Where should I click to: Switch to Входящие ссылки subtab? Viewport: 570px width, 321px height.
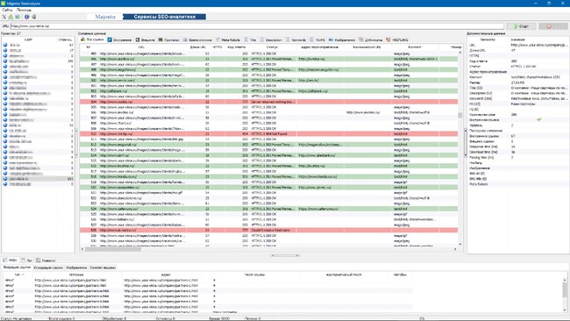[x=17, y=267]
